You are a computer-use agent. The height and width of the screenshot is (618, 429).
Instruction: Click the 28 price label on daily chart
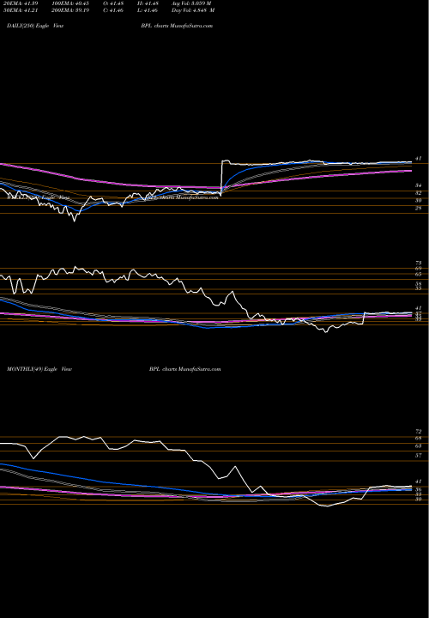419,208
